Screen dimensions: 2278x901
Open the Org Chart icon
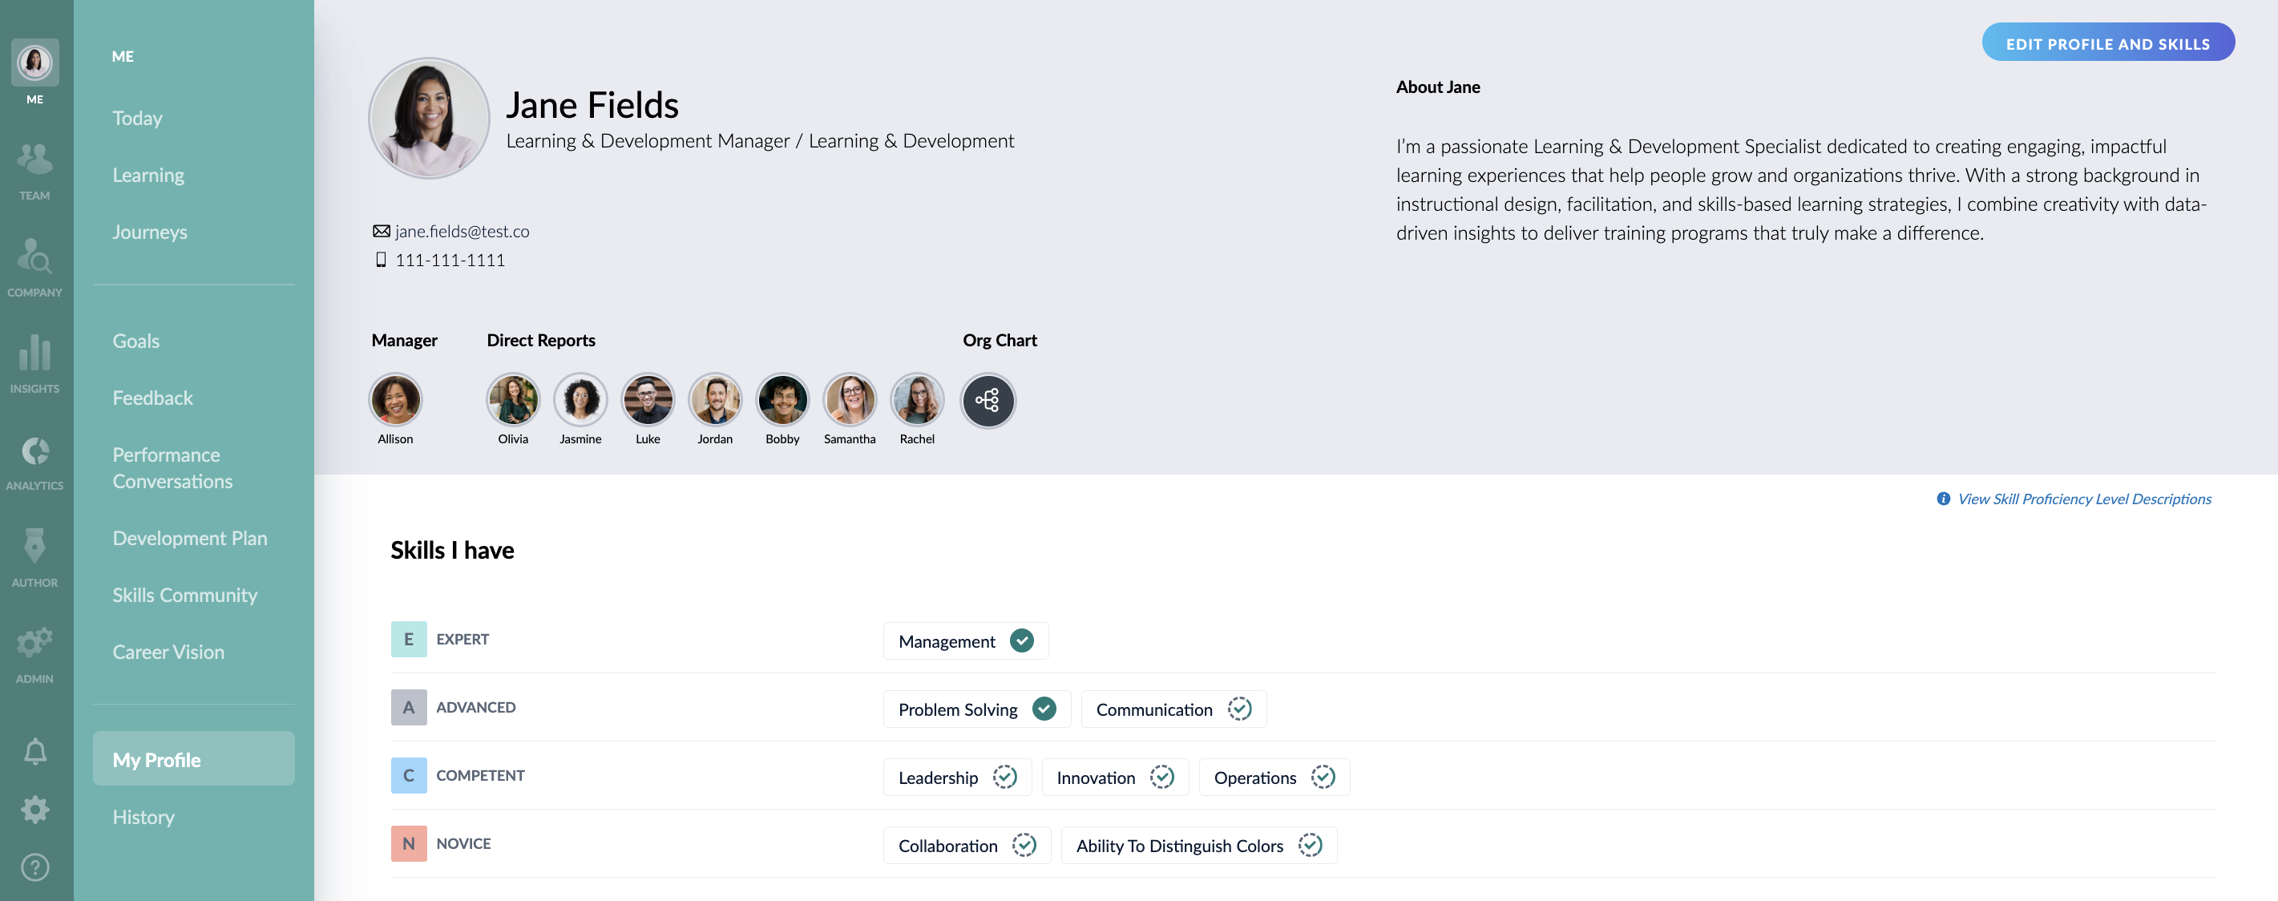[x=988, y=401]
